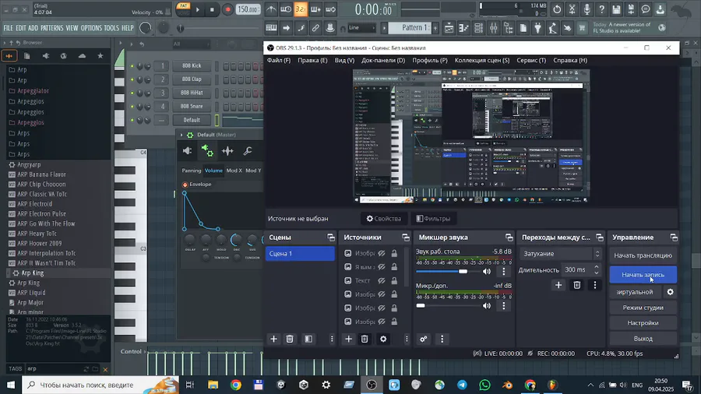This screenshot has height=394, width=701.
Task: Select Сцена 1 in OBS scenes list
Action: [x=300, y=254]
